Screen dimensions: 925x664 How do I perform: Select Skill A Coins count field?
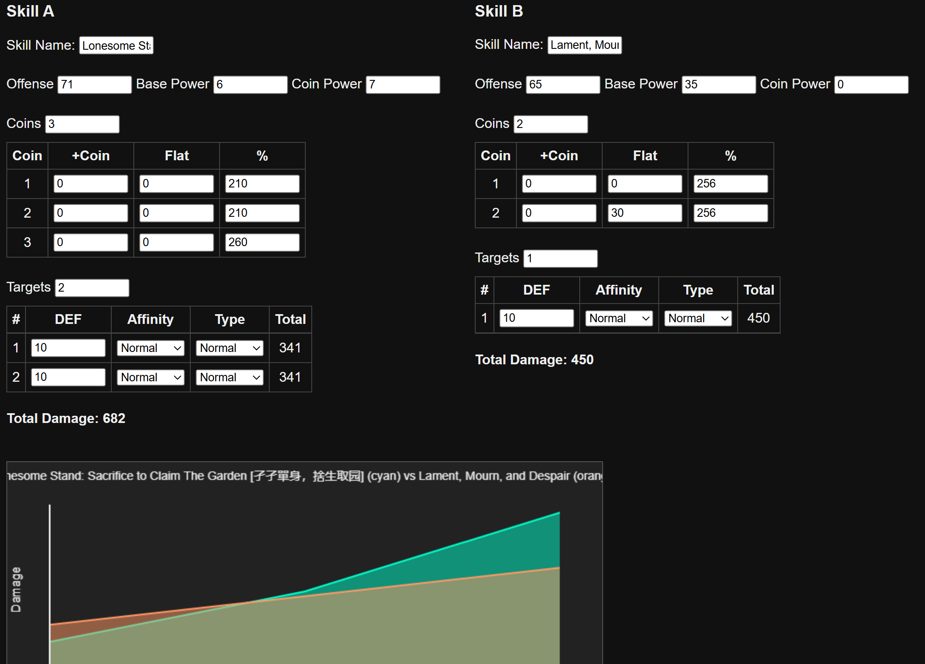click(x=82, y=124)
